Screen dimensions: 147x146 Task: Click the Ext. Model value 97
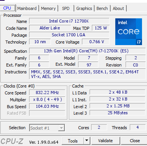coord(88,65)
